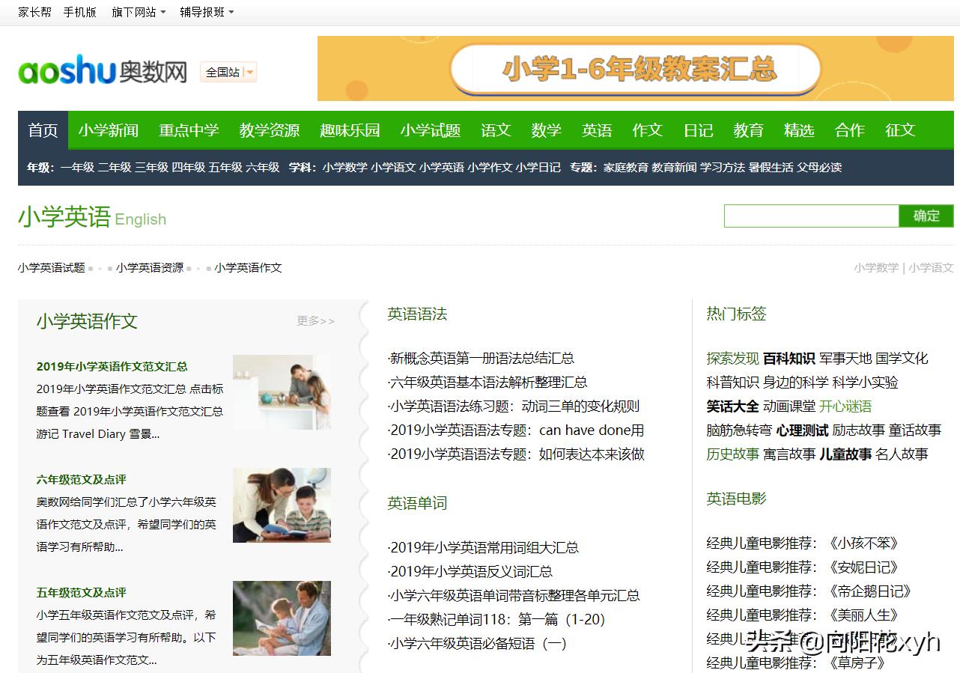This screenshot has height=673, width=960.
Task: Open the 旗下网站 dropdown menu
Action: point(134,12)
